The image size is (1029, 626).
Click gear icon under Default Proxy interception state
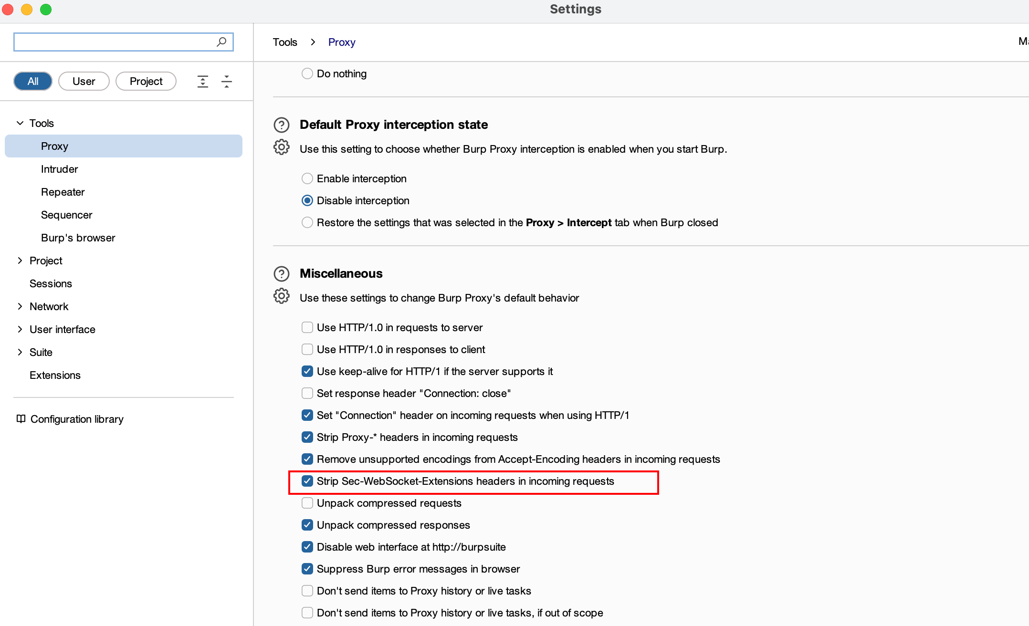tap(282, 147)
